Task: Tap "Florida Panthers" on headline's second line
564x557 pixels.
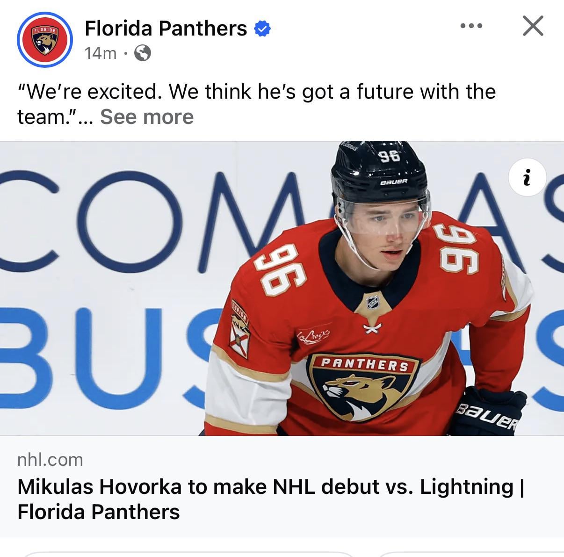Action: pyautogui.click(x=98, y=512)
